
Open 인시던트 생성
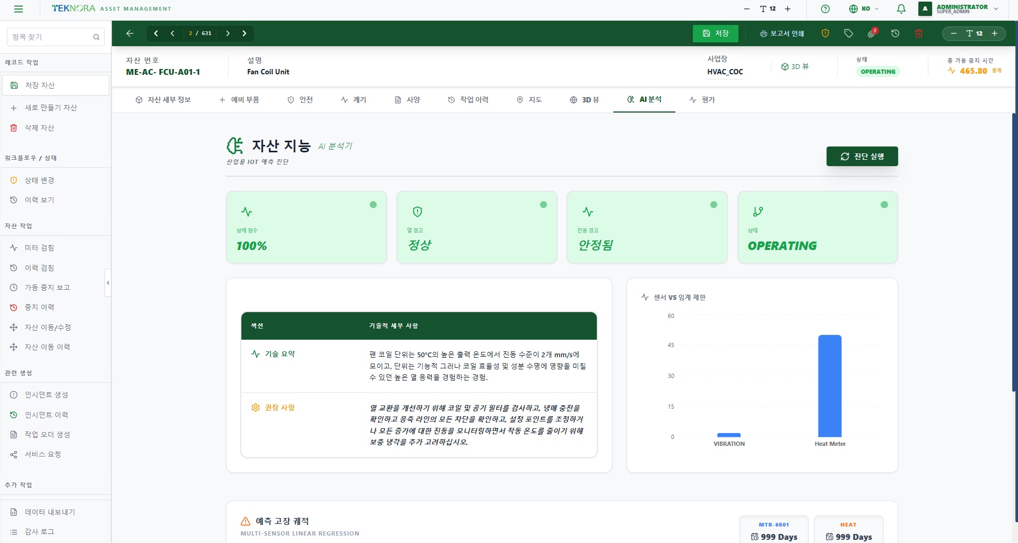pos(55,395)
